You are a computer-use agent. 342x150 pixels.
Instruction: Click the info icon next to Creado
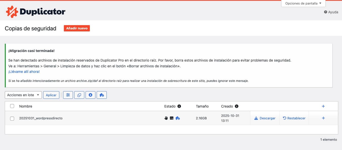pyautogui.click(x=236, y=106)
